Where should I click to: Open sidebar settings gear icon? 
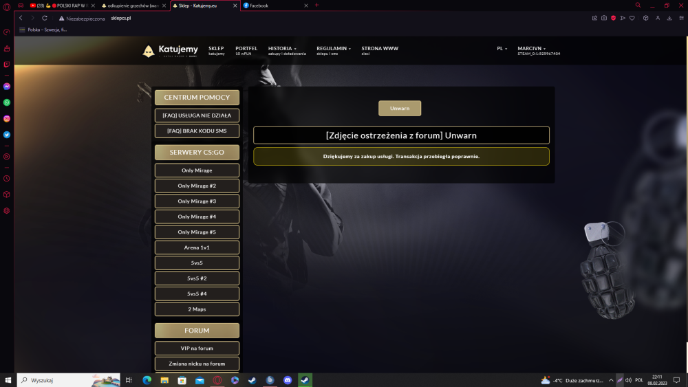pos(7,211)
